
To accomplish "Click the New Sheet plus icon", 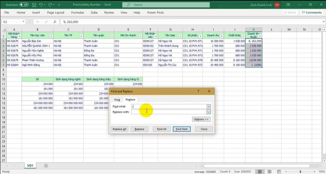I will [x=46, y=166].
